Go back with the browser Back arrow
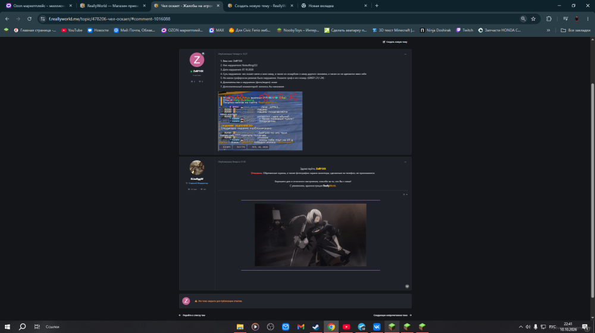595x333 pixels. click(x=7, y=18)
